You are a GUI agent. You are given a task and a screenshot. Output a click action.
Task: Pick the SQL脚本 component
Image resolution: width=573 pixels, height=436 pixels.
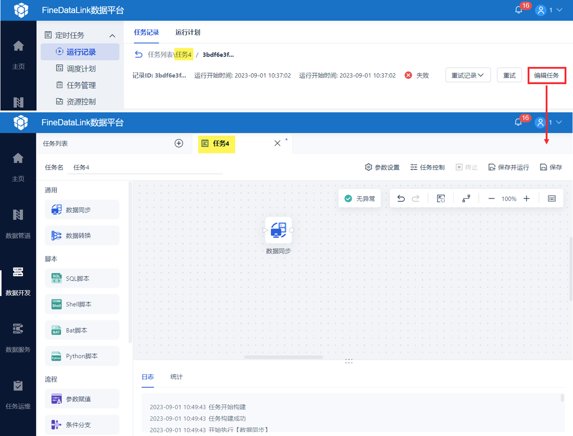[x=82, y=278]
